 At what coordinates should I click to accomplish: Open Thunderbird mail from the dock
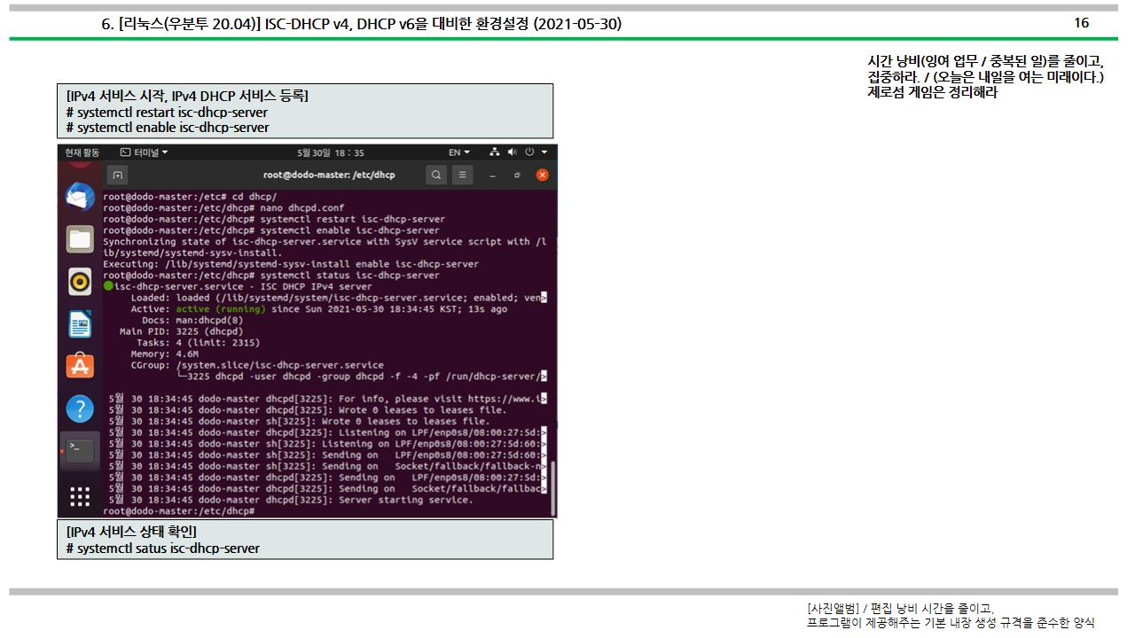[80, 197]
